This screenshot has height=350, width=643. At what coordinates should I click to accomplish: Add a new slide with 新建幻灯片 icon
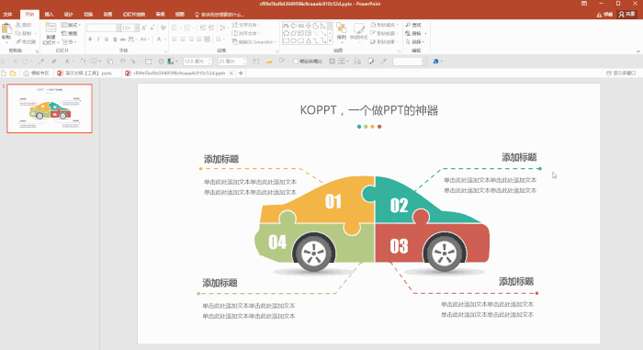(51, 28)
